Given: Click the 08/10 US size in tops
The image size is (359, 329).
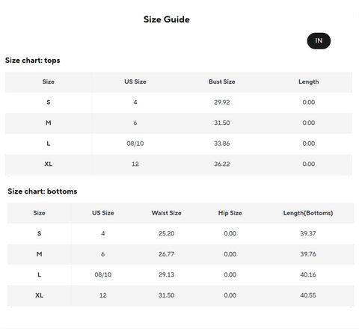Looking at the screenshot, I should (x=135, y=144).
